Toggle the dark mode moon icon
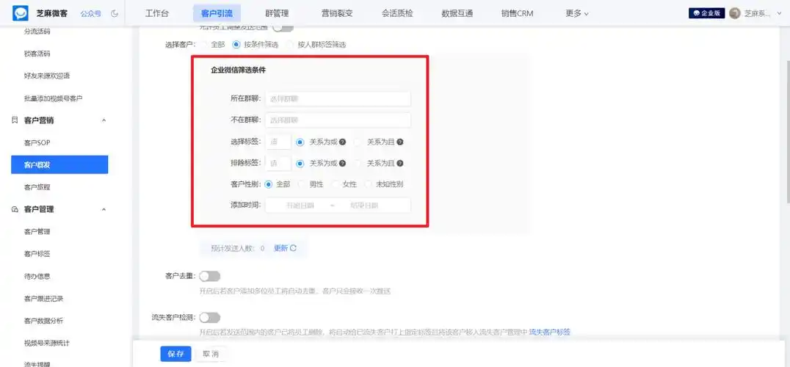 pyautogui.click(x=115, y=14)
